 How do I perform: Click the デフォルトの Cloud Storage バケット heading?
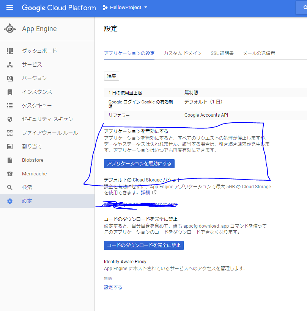142,180
